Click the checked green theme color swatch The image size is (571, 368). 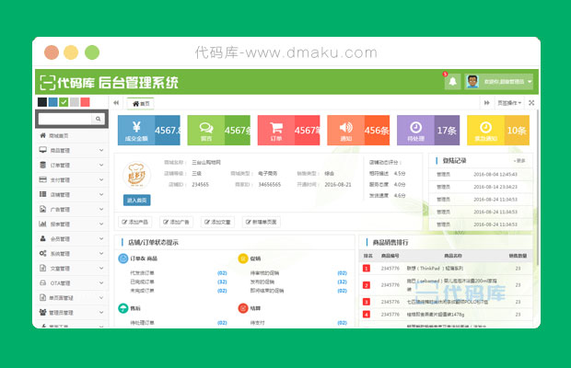(x=64, y=102)
